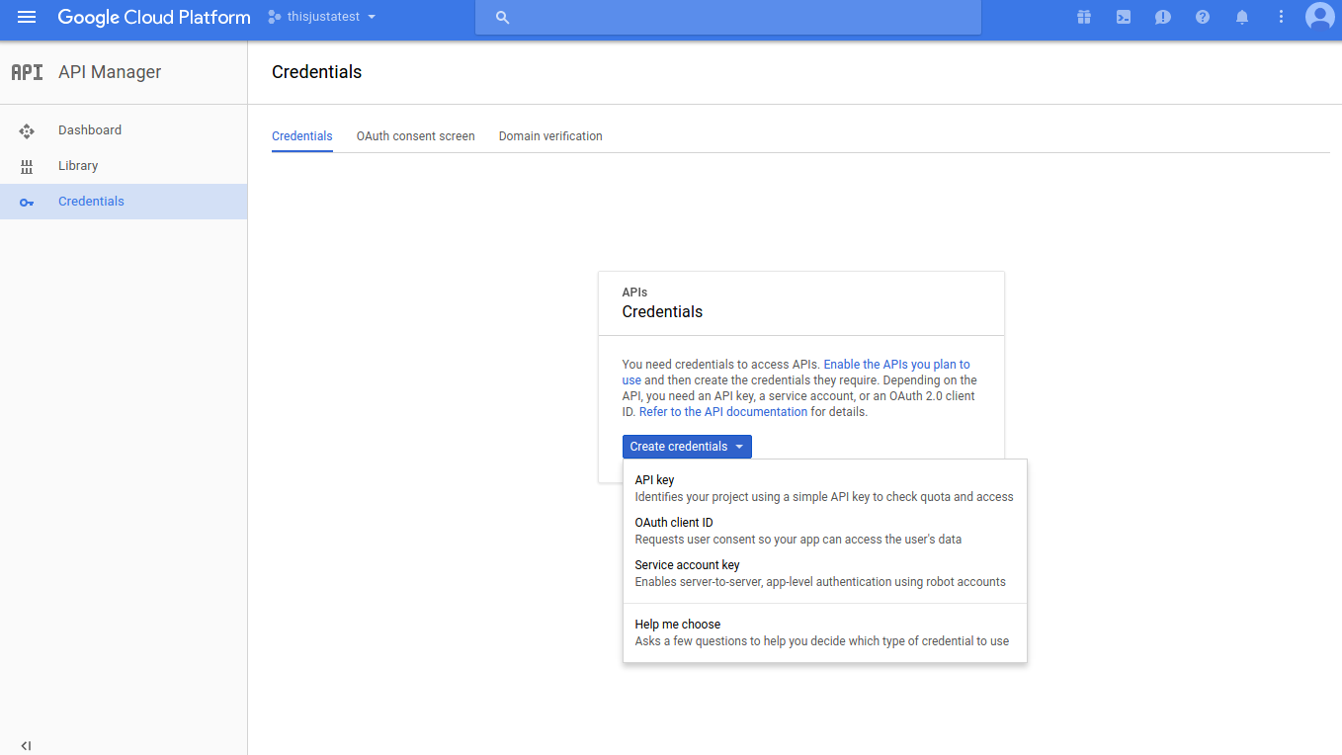Switch to OAuth consent screen tab

[x=416, y=136]
